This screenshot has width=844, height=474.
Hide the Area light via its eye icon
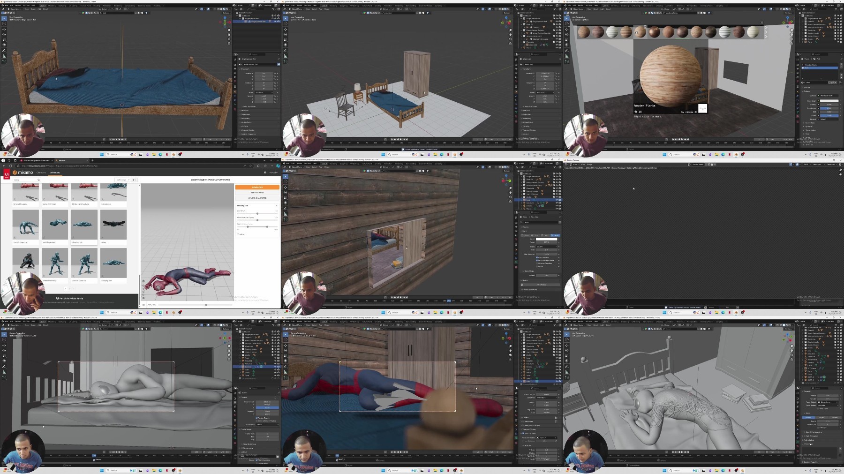(557, 200)
